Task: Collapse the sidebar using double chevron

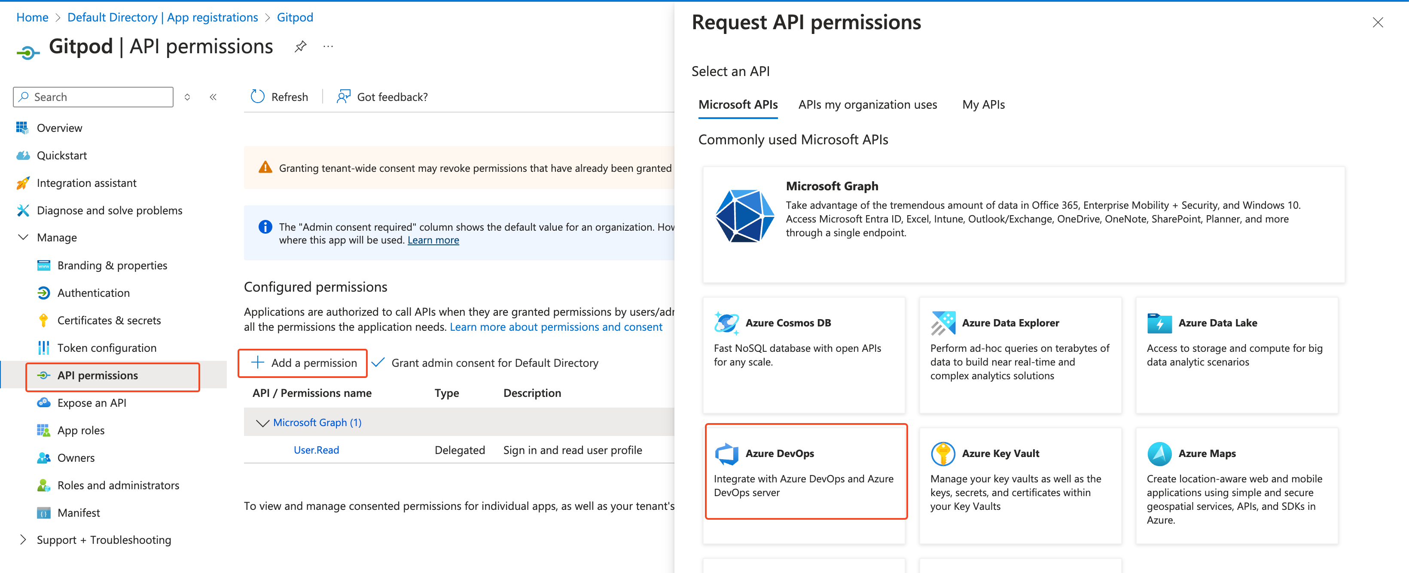Action: point(213,97)
